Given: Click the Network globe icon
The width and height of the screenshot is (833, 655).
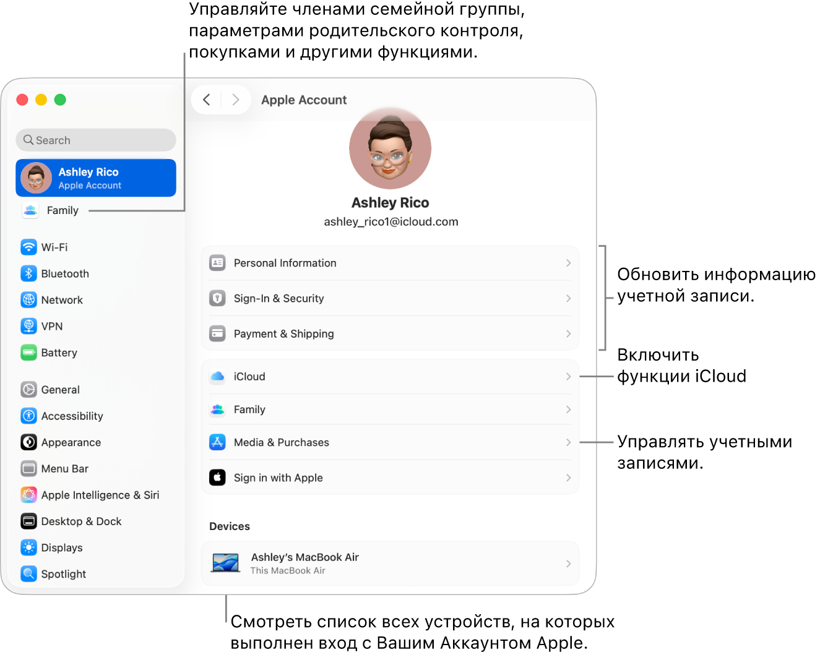Looking at the screenshot, I should (28, 299).
